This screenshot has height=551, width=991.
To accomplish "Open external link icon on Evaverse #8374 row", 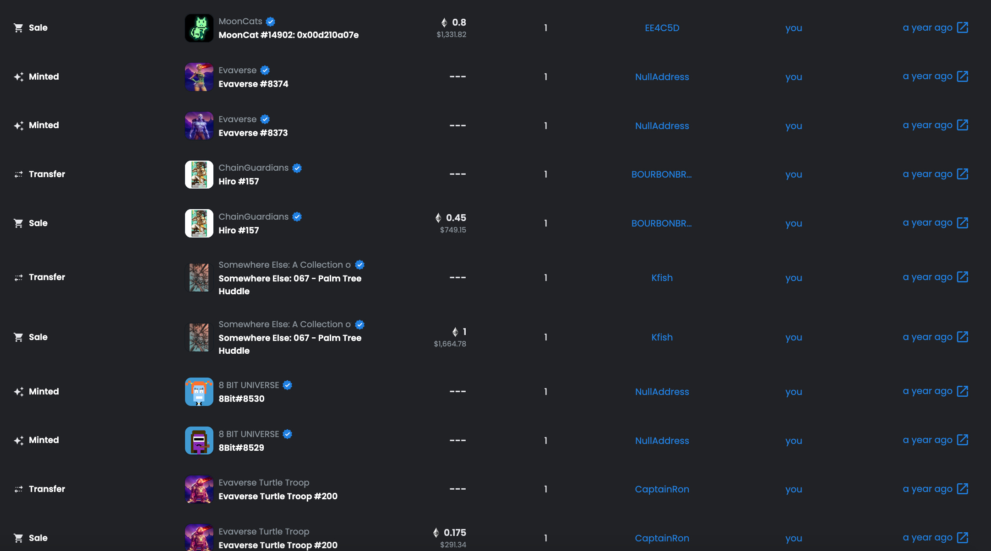I will 962,76.
